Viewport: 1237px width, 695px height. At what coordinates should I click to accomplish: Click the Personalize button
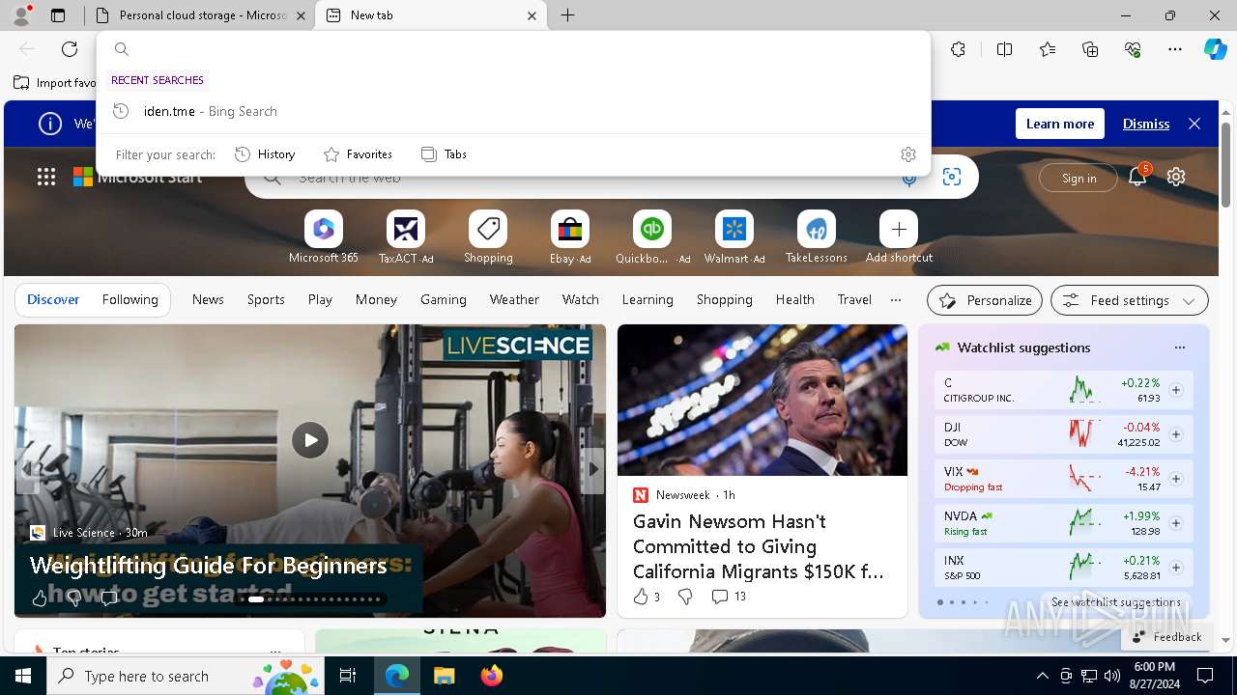[x=985, y=300]
